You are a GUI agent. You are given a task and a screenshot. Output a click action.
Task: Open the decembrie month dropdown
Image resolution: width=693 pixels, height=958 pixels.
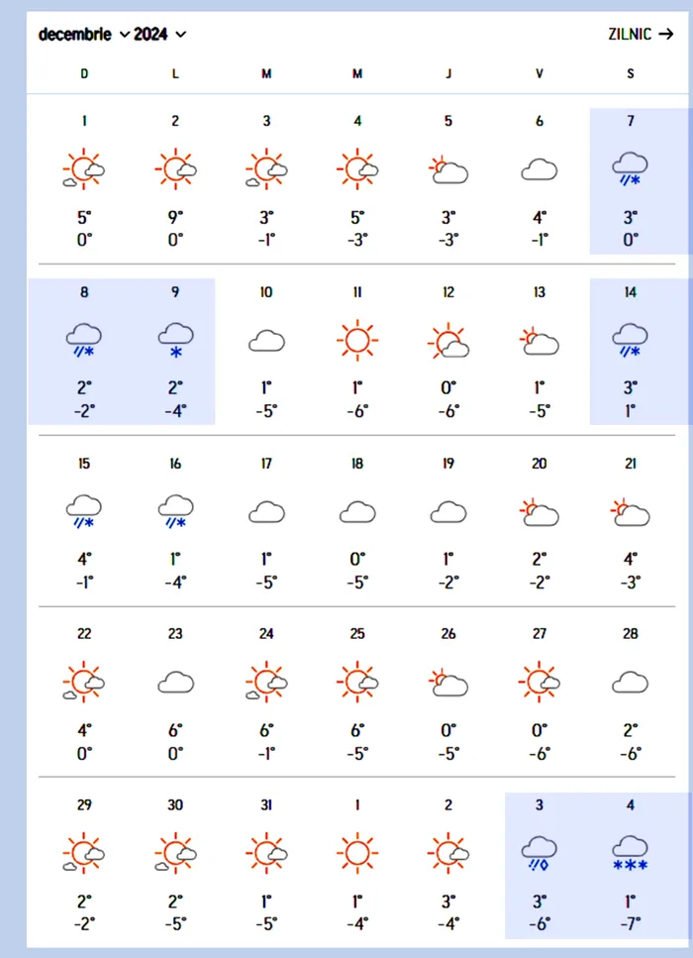click(x=83, y=35)
